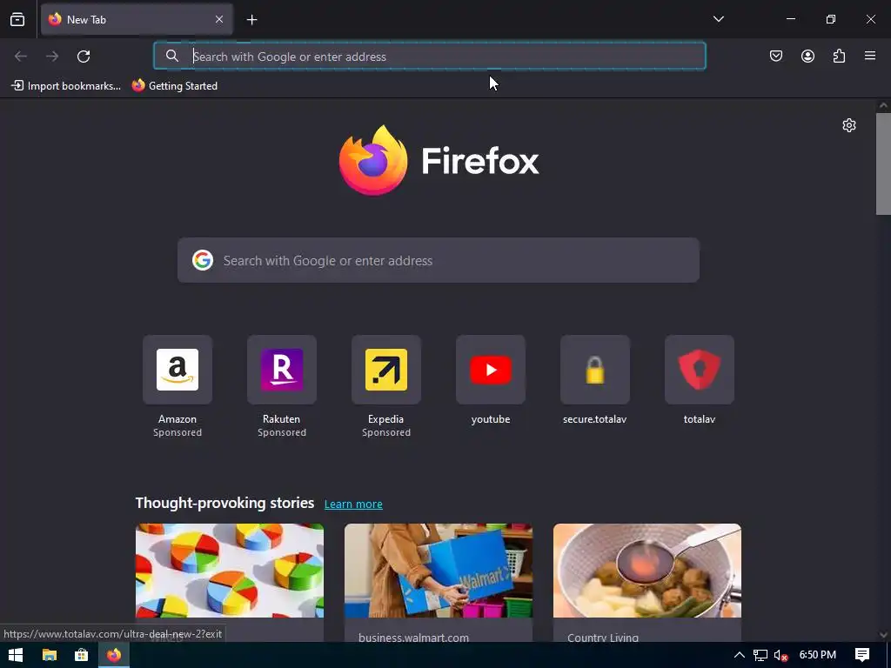The image size is (891, 668).
Task: Click the Google search box on page
Action: (439, 260)
